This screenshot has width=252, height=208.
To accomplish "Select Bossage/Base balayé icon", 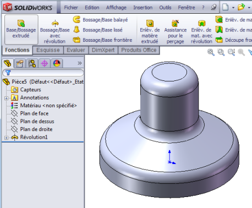I will (76, 19).
